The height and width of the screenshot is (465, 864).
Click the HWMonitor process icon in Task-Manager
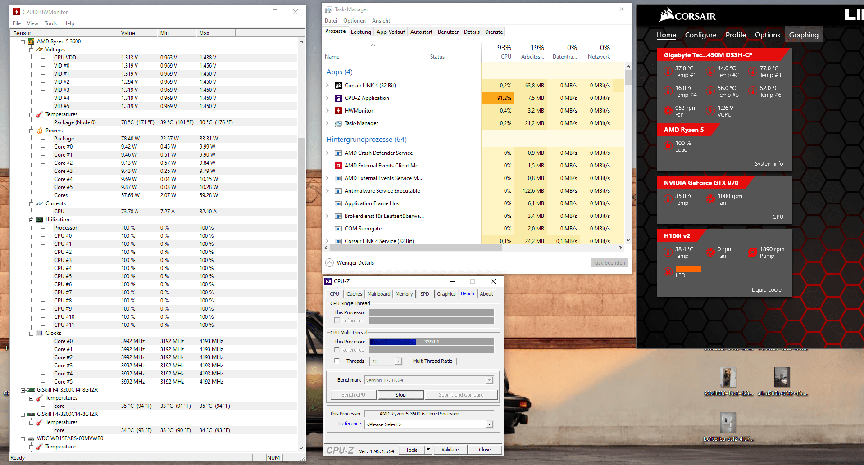(x=338, y=111)
